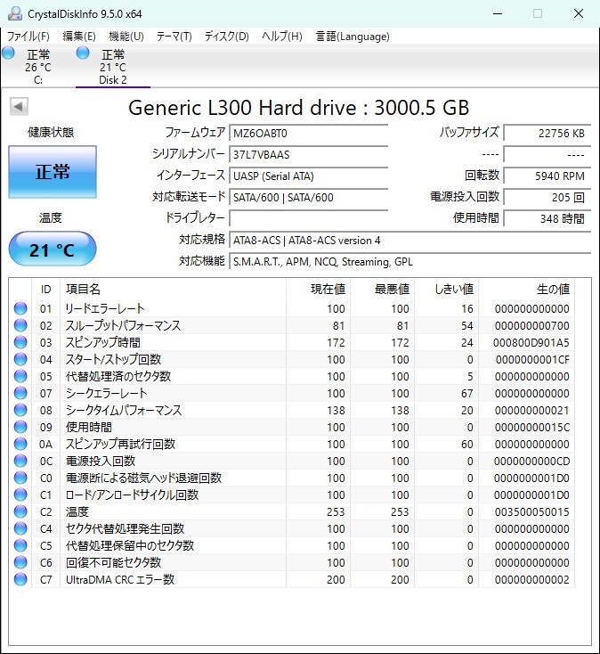Click the ATA8-ACS standard field

[410, 241]
